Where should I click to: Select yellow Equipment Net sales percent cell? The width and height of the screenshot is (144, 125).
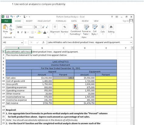[106, 78]
